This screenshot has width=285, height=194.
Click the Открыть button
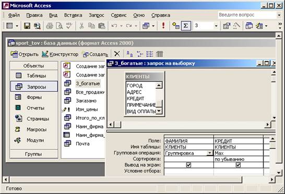coord(25,54)
